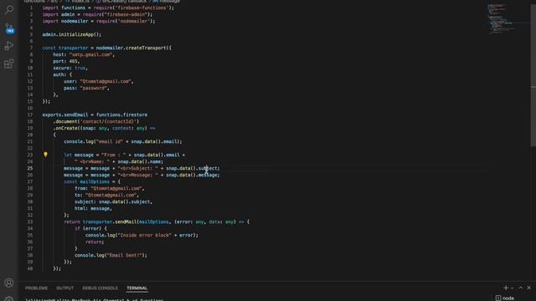This screenshot has height=301, width=536.
Task: Click 'admin.initializeApp();' on line 5
Action: point(72,34)
